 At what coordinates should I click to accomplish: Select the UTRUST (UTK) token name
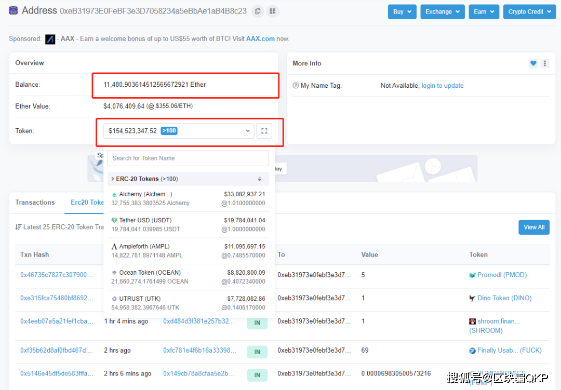[x=140, y=299]
